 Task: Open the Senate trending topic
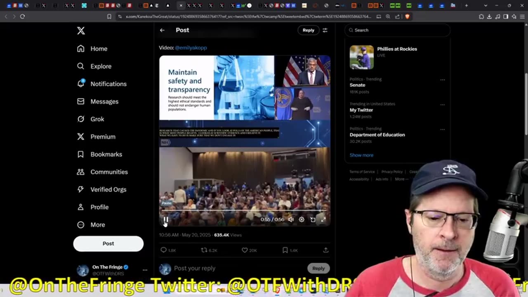click(357, 85)
